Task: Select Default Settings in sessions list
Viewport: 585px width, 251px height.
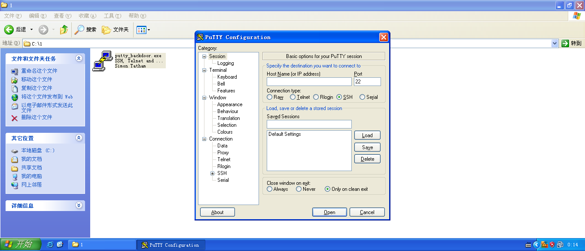Action: (x=285, y=134)
